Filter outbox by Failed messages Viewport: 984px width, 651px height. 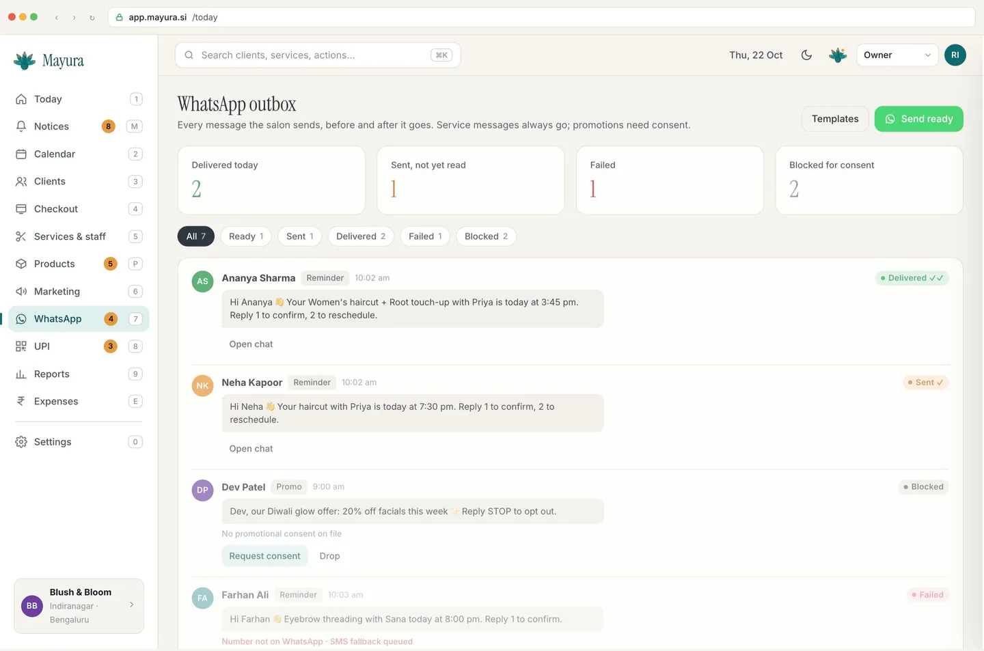[425, 236]
